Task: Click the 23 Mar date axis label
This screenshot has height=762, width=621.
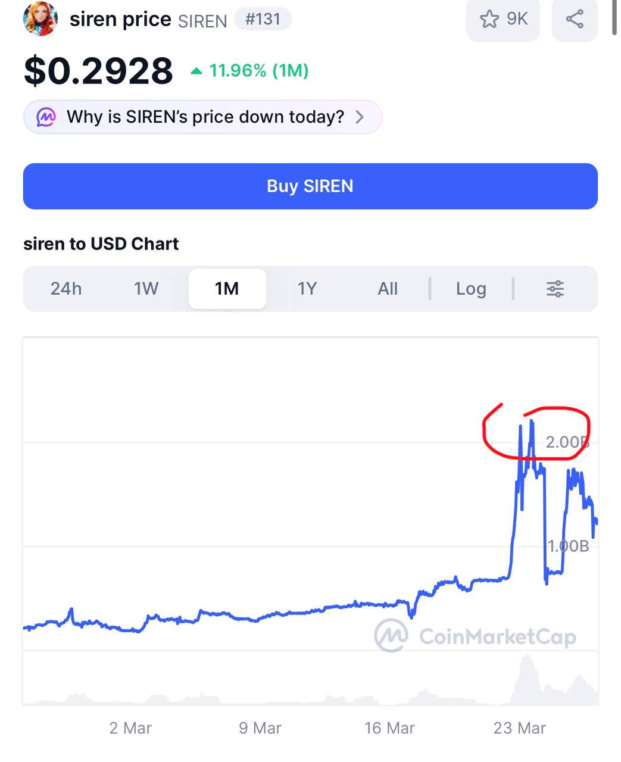Action: point(519,727)
